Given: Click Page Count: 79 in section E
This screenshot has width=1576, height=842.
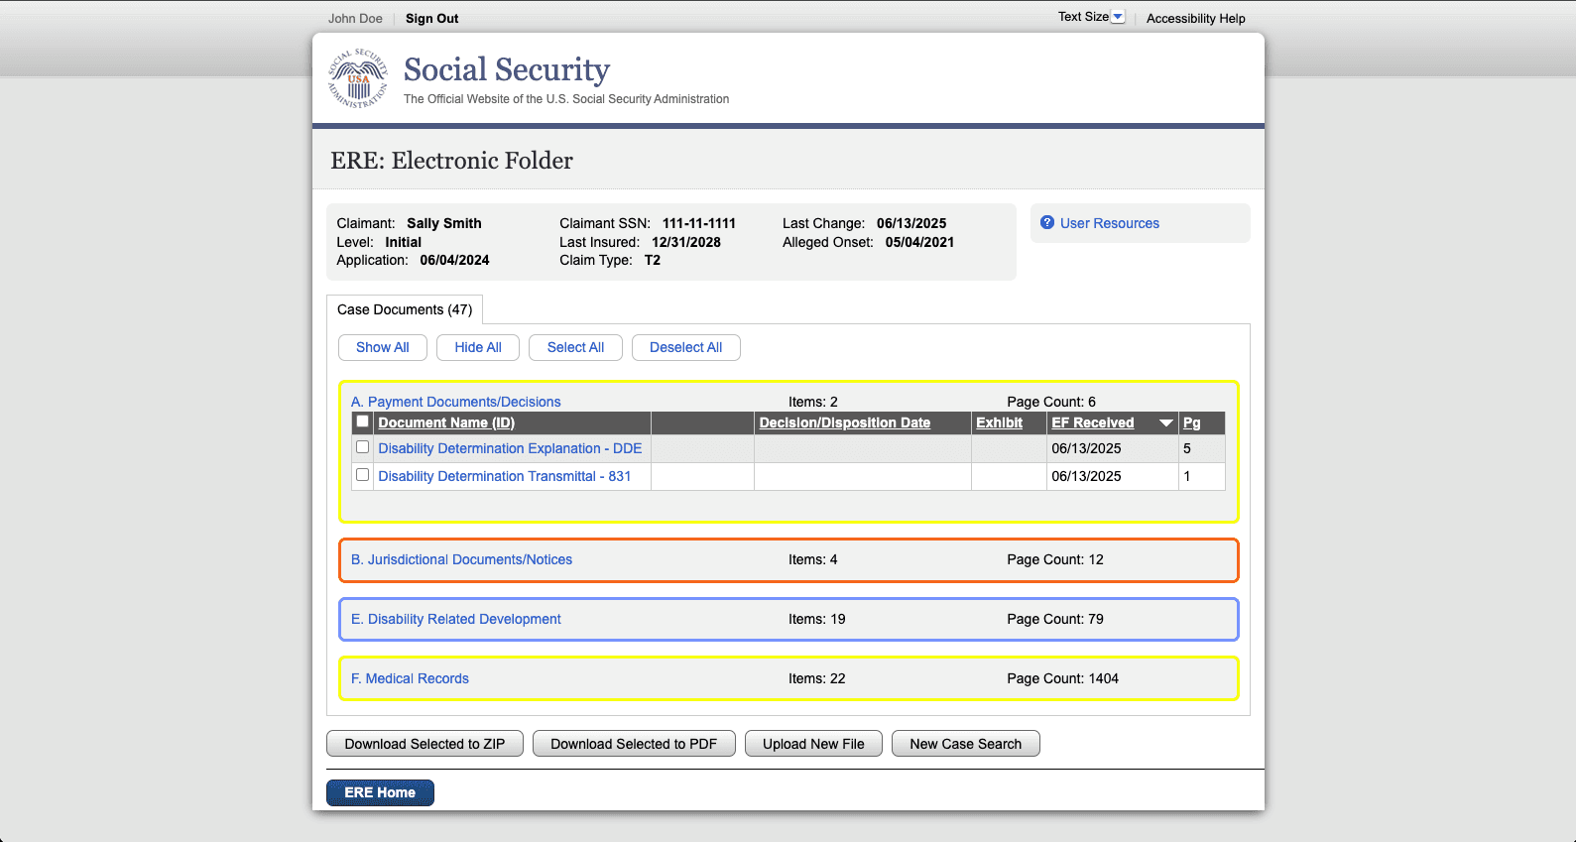Looking at the screenshot, I should click(1055, 619).
